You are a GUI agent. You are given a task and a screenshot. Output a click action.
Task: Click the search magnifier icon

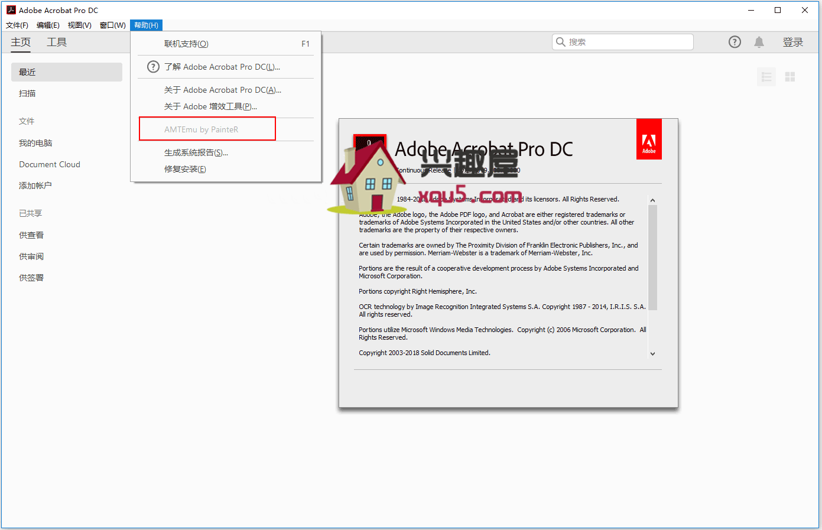(561, 42)
